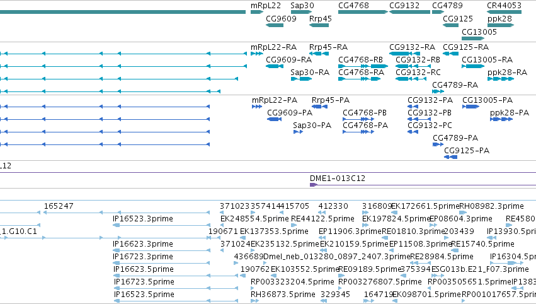Click the DME1-013C12 clone feature
536x304 pixels.
tap(423, 185)
